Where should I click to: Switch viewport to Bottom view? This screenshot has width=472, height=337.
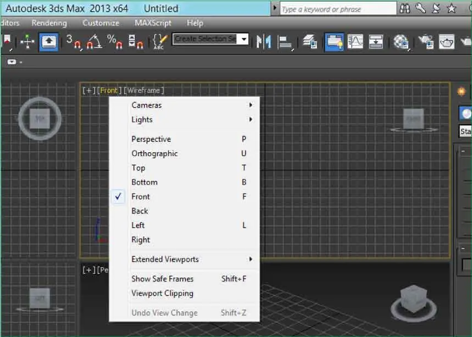[184, 182]
